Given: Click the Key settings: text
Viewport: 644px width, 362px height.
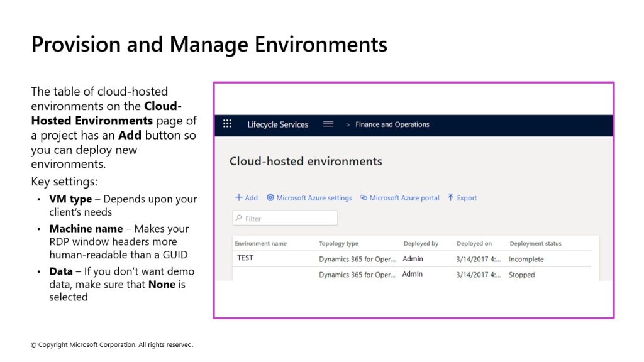Looking at the screenshot, I should point(64,182).
